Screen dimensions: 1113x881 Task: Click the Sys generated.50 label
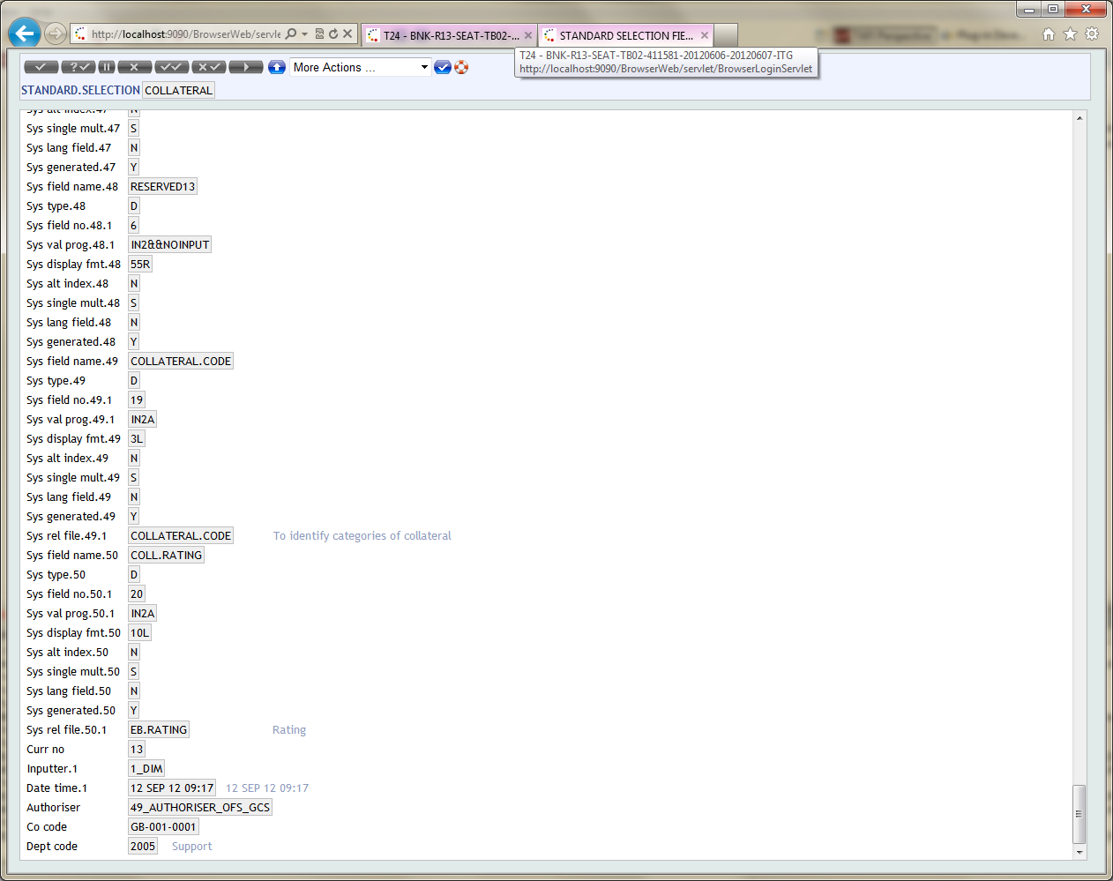(71, 710)
